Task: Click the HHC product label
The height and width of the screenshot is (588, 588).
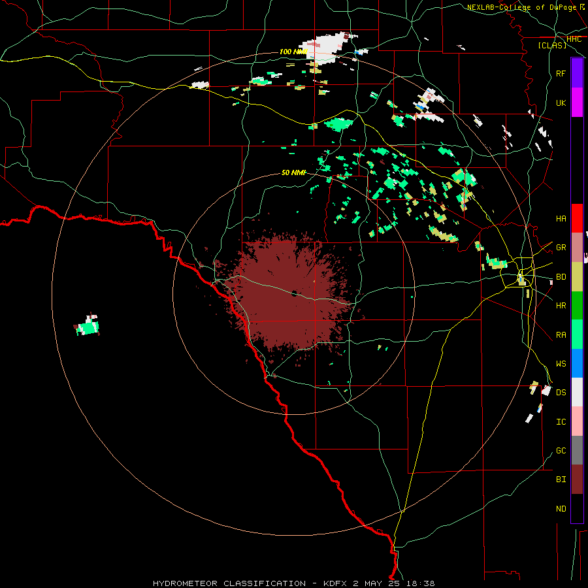Action: tap(574, 39)
